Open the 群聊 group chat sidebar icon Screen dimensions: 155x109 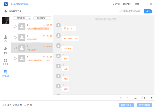pyautogui.click(x=6, y=50)
